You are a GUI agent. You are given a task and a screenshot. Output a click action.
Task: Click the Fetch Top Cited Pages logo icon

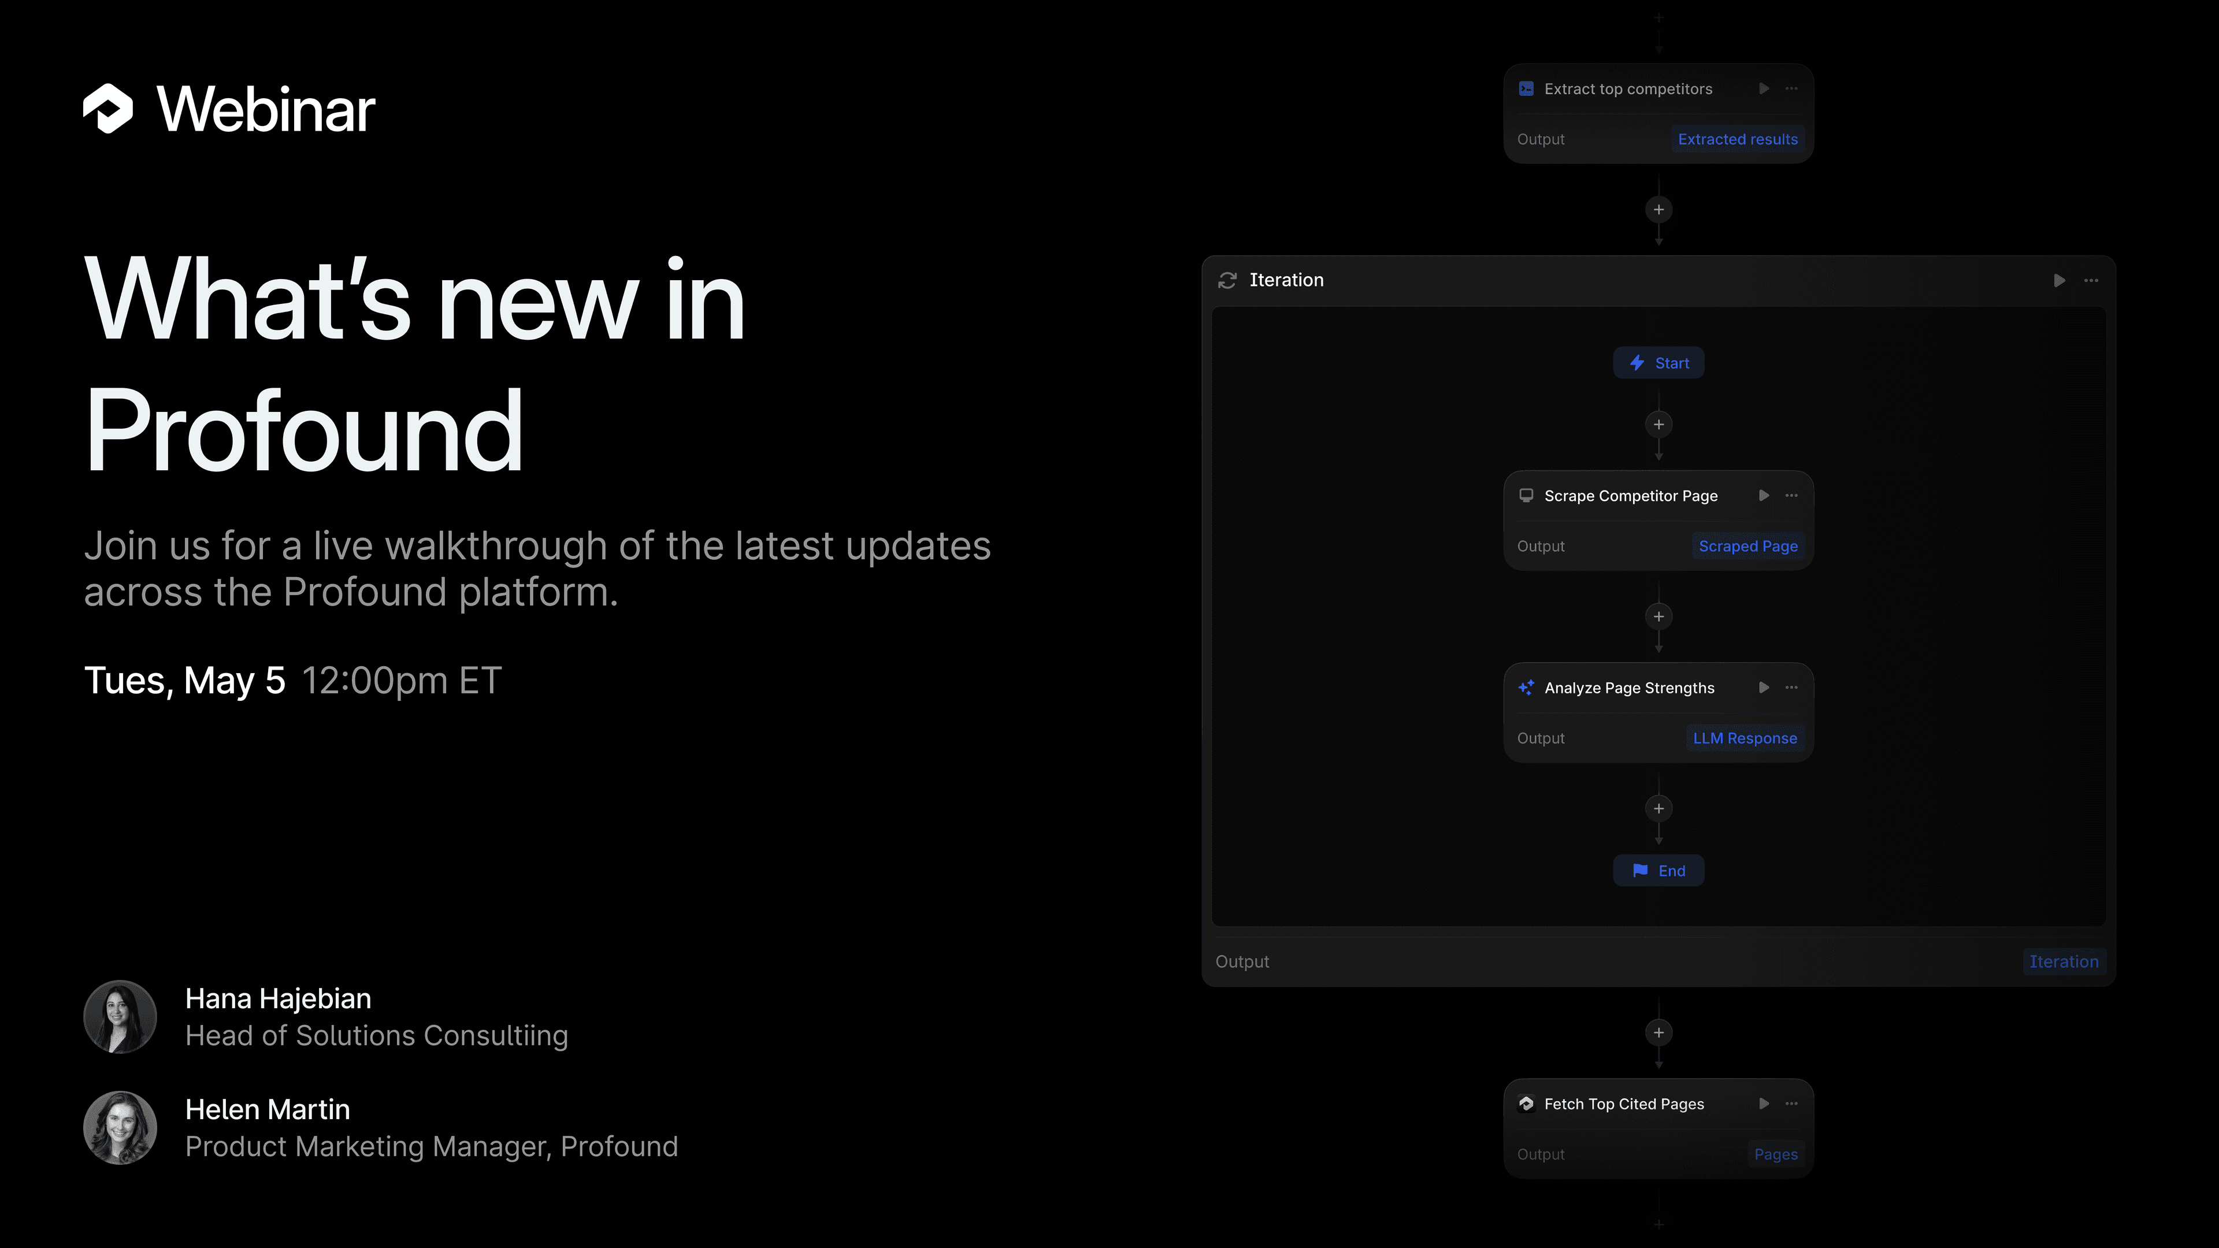(1526, 1104)
